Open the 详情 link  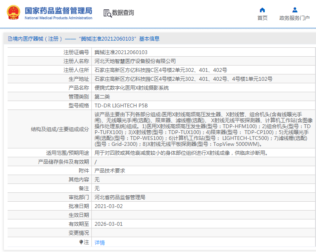(x=99, y=243)
